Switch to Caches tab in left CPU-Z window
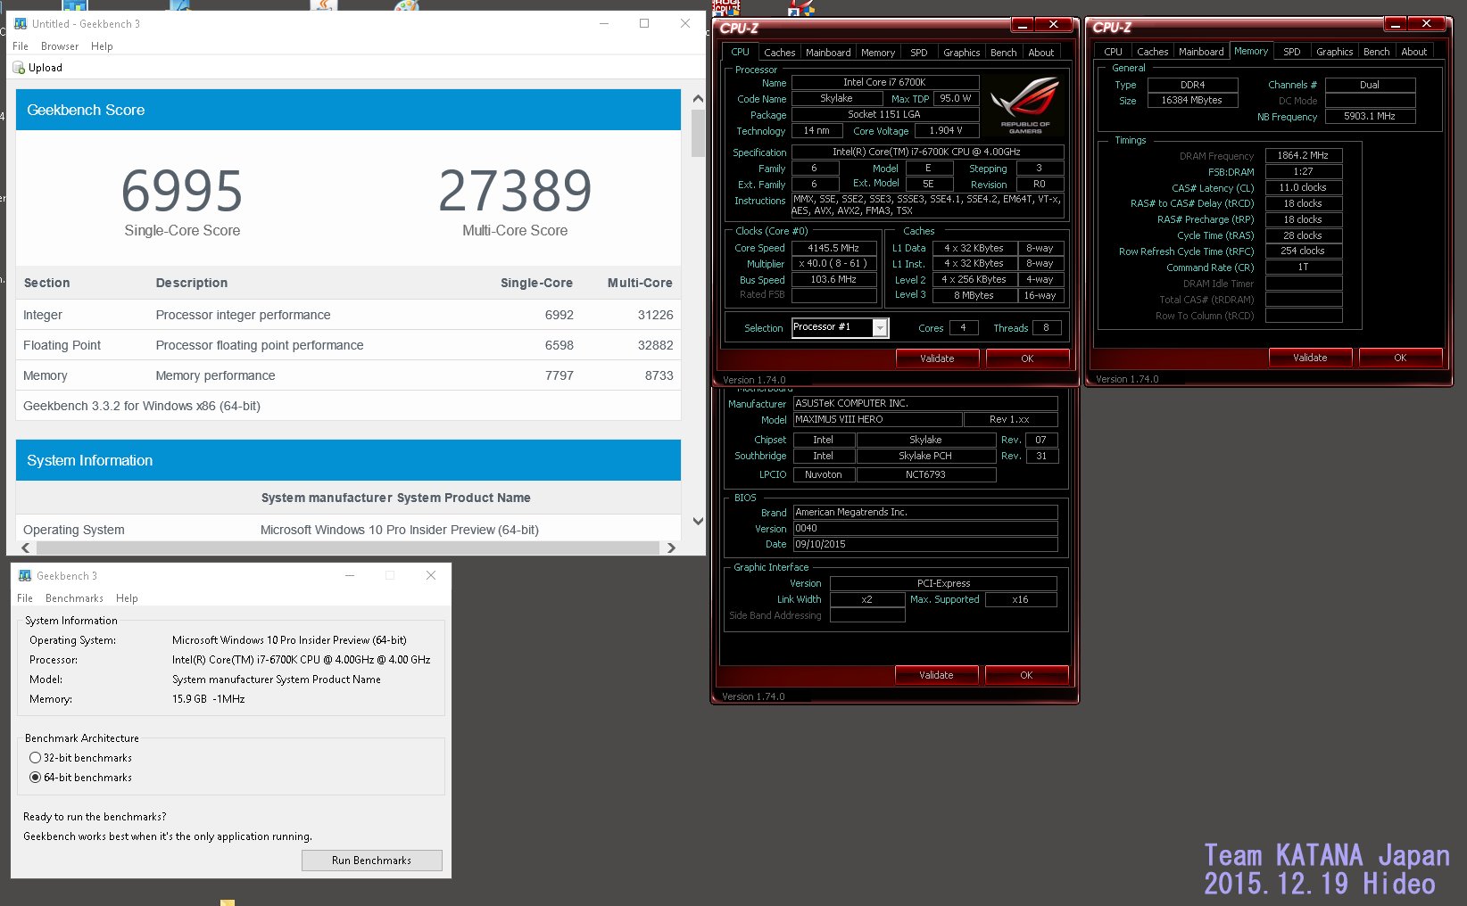The width and height of the screenshot is (1467, 906). (x=779, y=53)
